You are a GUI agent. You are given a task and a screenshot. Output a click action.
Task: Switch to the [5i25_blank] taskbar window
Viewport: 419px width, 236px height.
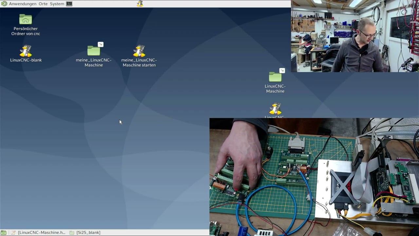[x=85, y=232]
